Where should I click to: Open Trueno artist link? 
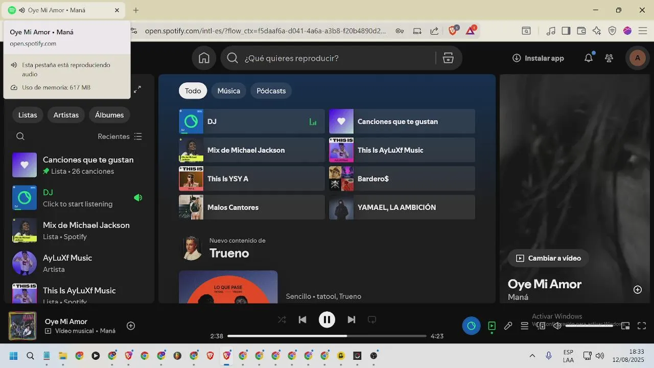tap(229, 253)
